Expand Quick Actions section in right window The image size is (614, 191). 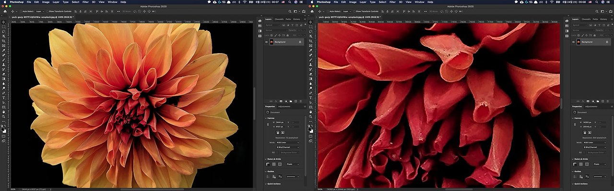coord(572,184)
